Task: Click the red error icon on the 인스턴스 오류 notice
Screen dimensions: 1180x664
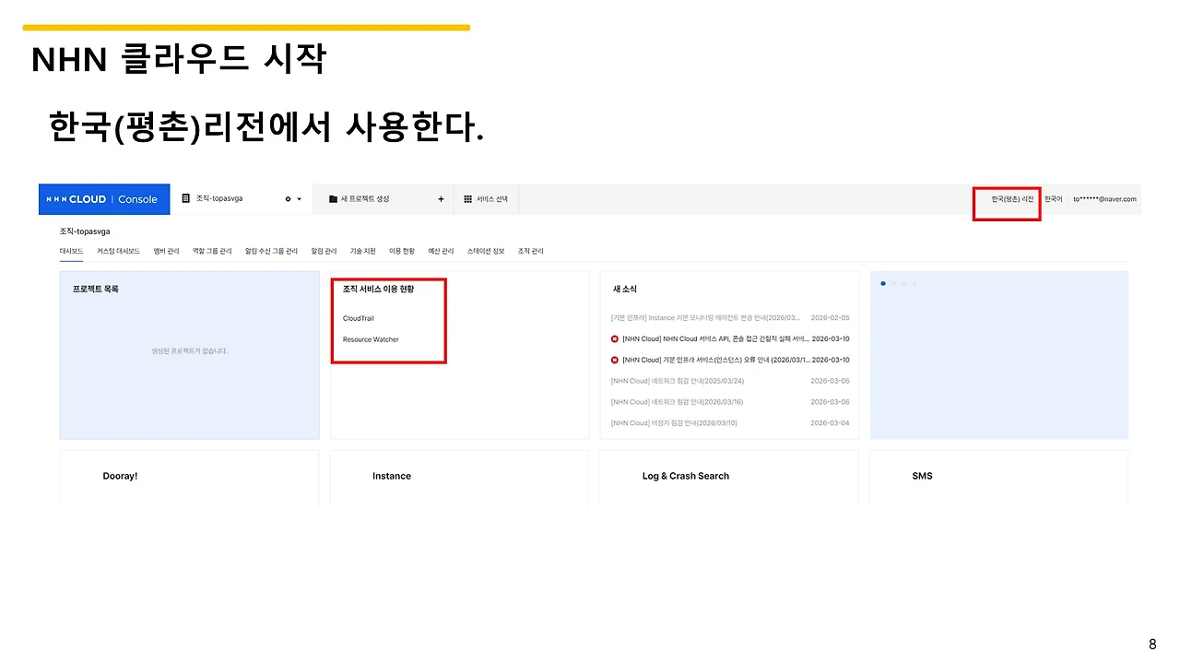Action: (x=616, y=360)
